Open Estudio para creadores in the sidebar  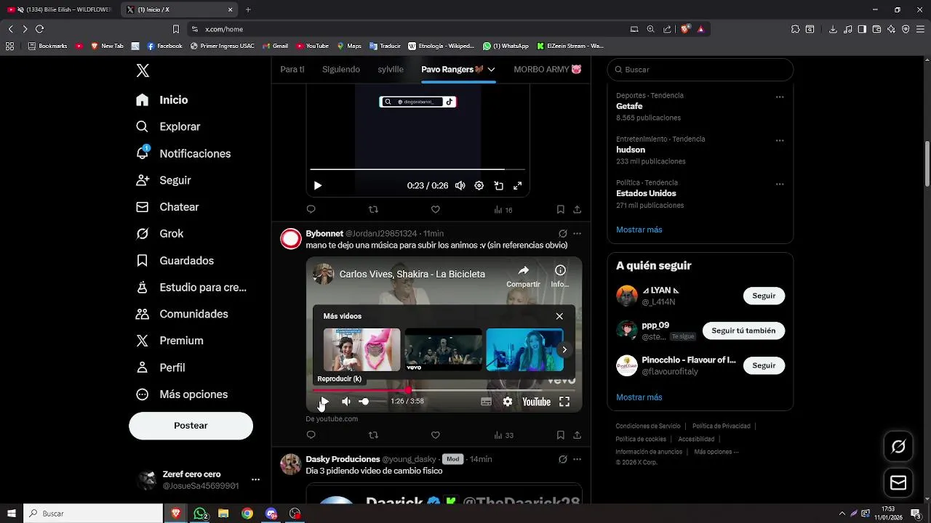[x=191, y=287]
